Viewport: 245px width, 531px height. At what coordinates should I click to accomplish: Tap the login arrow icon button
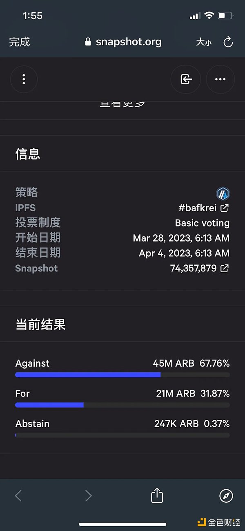tap(186, 79)
